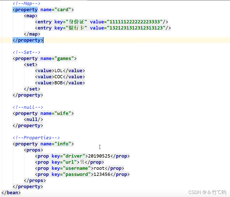Click the self-closing null tag
The width and height of the screenshot is (230, 197).
tap(33, 119)
